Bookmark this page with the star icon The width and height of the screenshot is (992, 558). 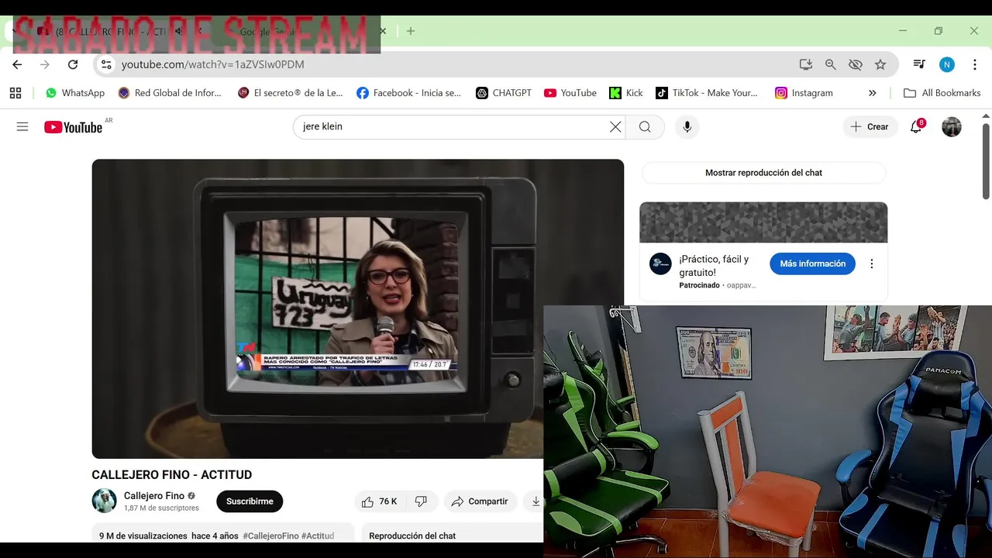(x=880, y=64)
